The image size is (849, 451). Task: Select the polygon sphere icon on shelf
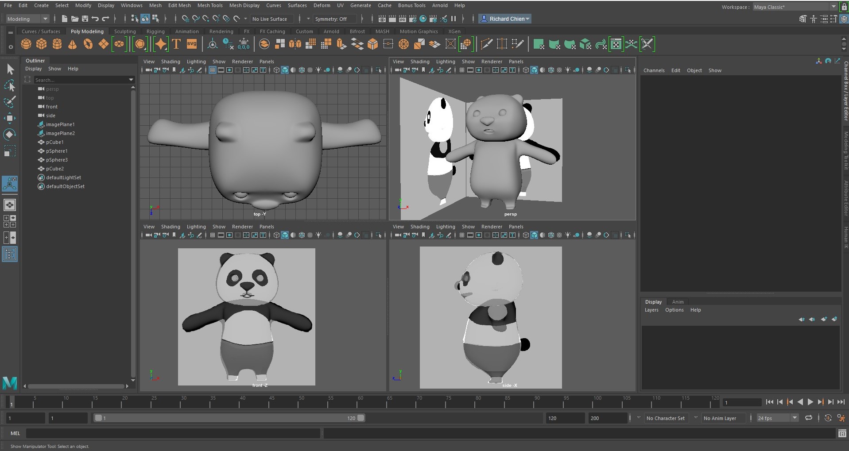(x=26, y=44)
